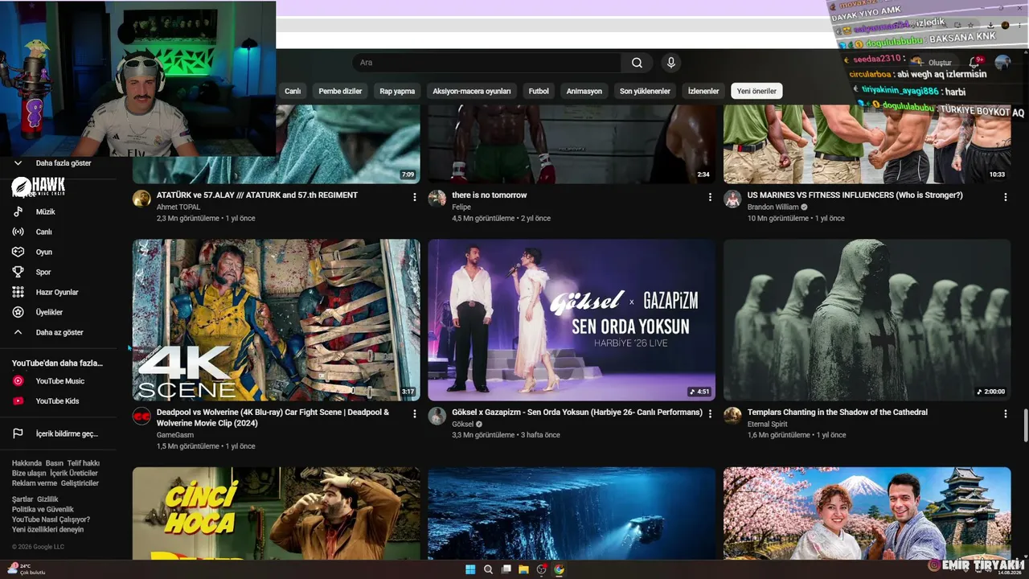Screen dimensions: 1029x579
Task: Select the Animasyon chip
Action: pyautogui.click(x=584, y=91)
